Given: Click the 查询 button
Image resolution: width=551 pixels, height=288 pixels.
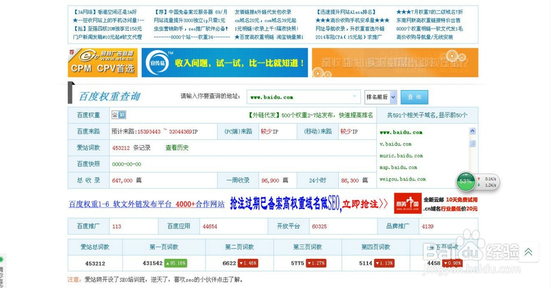Looking at the screenshot, I should click(x=414, y=97).
